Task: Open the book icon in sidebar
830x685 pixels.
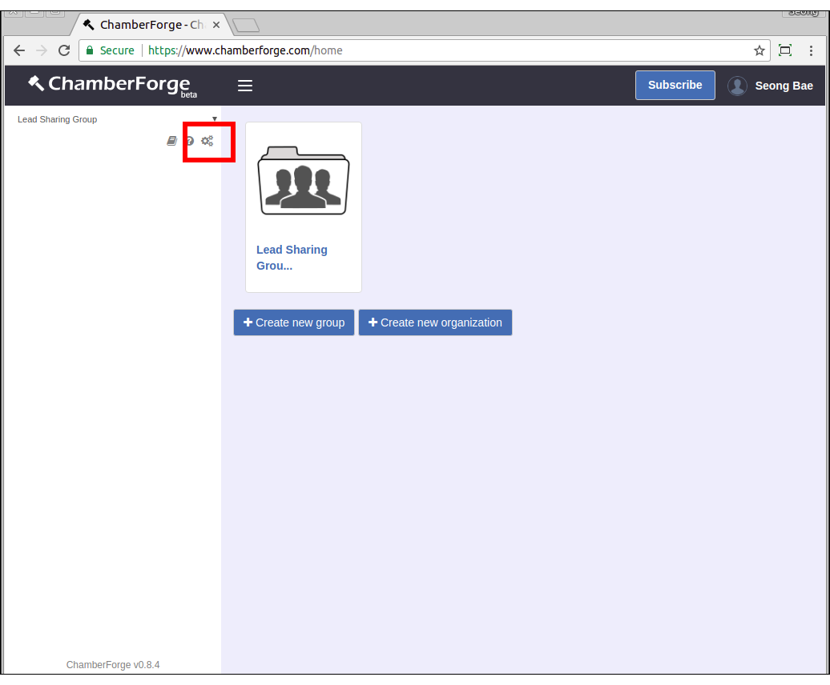Action: coord(171,141)
